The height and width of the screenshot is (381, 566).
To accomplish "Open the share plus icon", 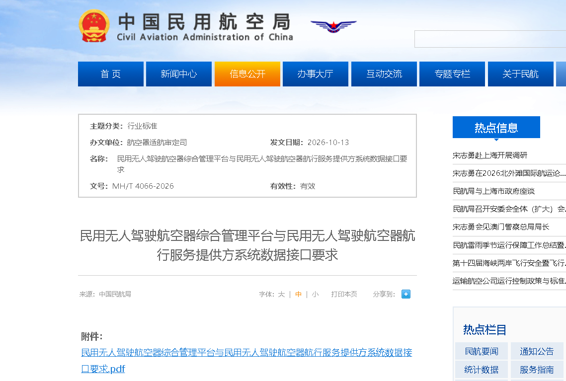I will pos(405,294).
